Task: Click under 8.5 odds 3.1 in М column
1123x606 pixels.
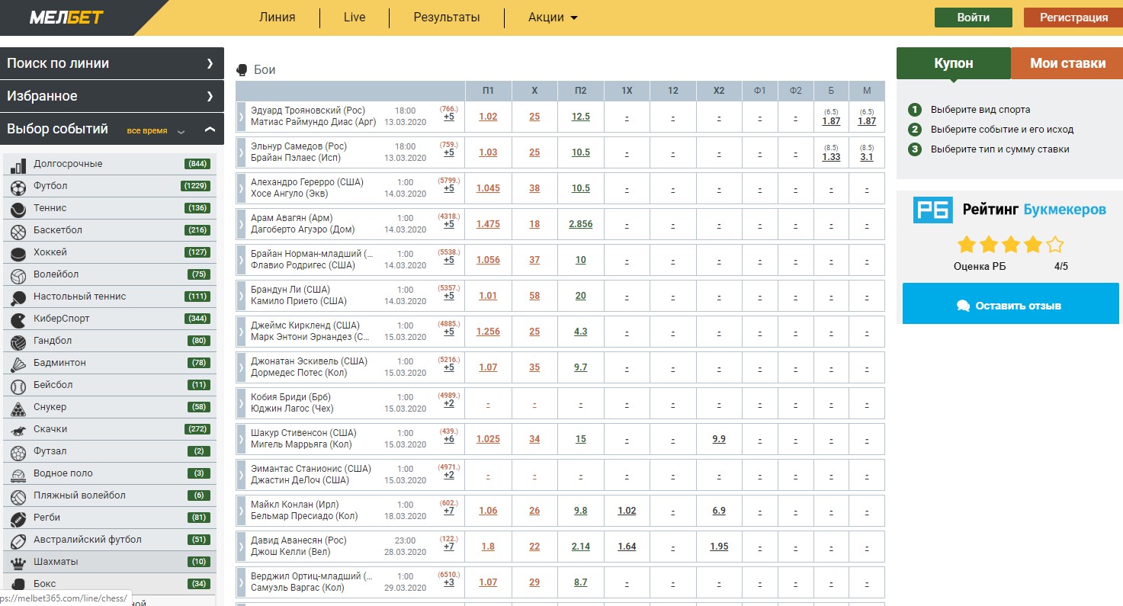Action: pyautogui.click(x=867, y=157)
